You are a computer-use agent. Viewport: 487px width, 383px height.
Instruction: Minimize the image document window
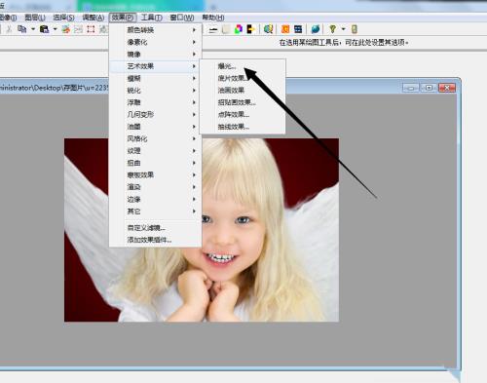[411, 88]
